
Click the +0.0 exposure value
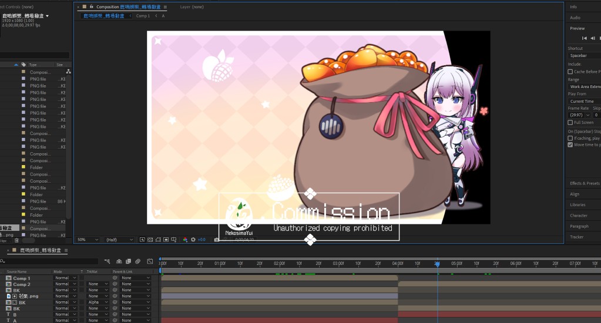point(202,240)
